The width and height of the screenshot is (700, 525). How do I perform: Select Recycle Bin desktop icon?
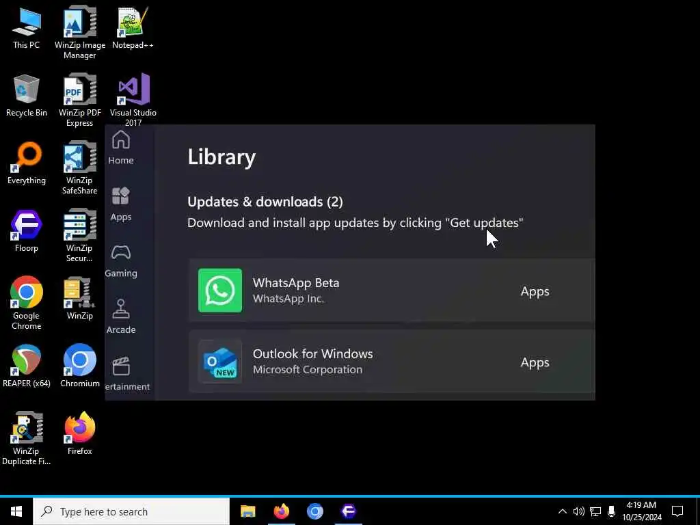point(27,96)
